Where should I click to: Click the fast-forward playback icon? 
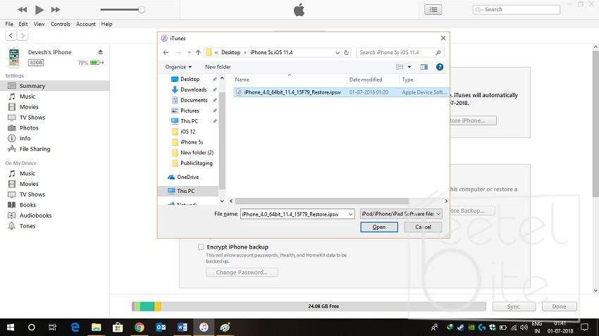pyautogui.click(x=56, y=9)
